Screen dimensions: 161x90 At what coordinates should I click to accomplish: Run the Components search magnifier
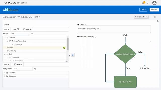coord(35,69)
